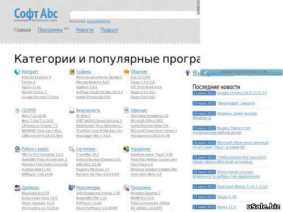This screenshot has height=212, width=283.
Task: Open the Системные category link
Action: point(86,149)
